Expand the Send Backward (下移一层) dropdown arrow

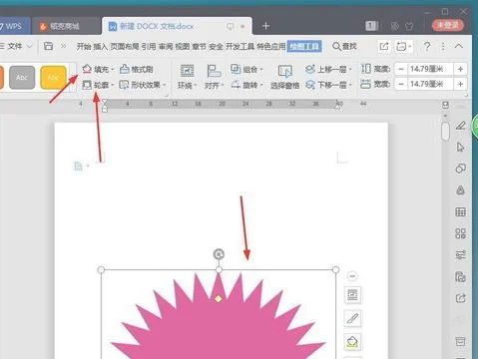click(350, 85)
